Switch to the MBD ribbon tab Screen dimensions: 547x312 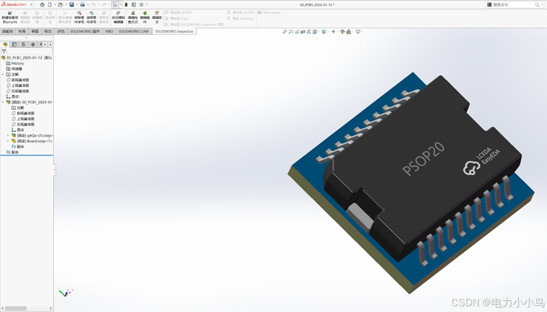(x=109, y=32)
